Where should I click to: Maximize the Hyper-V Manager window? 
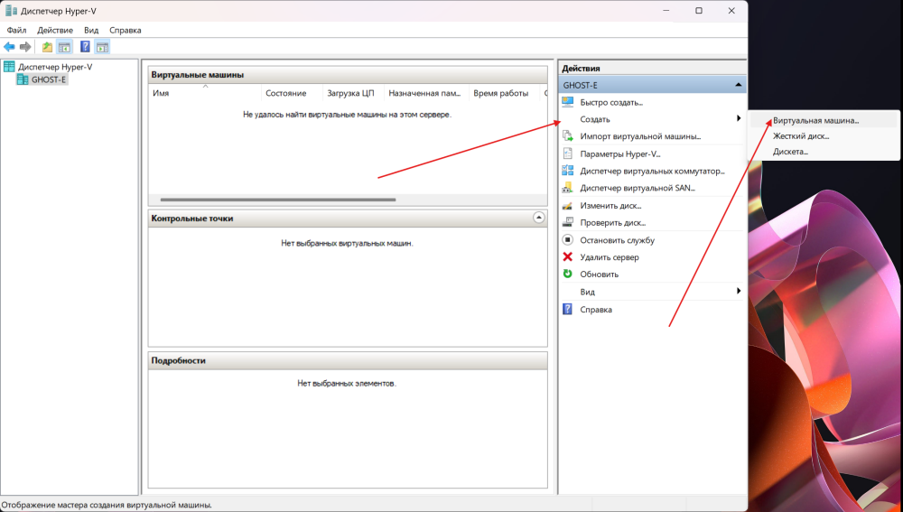(x=699, y=10)
